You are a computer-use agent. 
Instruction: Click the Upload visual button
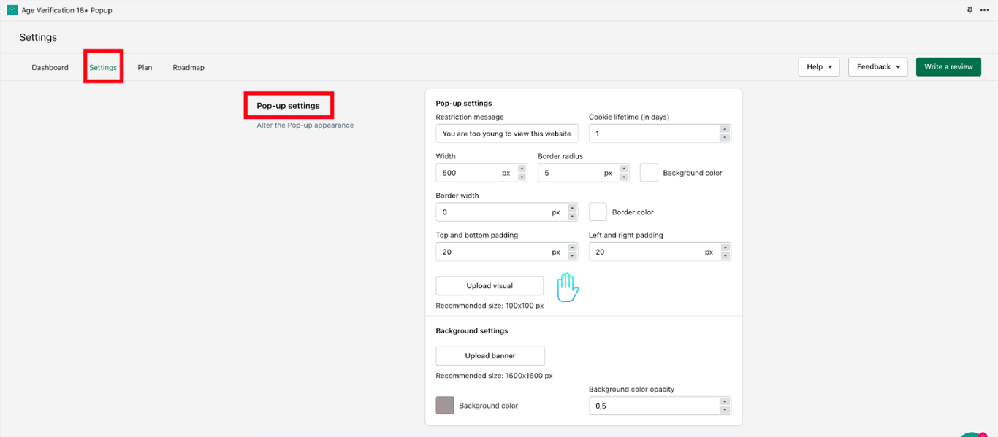pyautogui.click(x=490, y=286)
